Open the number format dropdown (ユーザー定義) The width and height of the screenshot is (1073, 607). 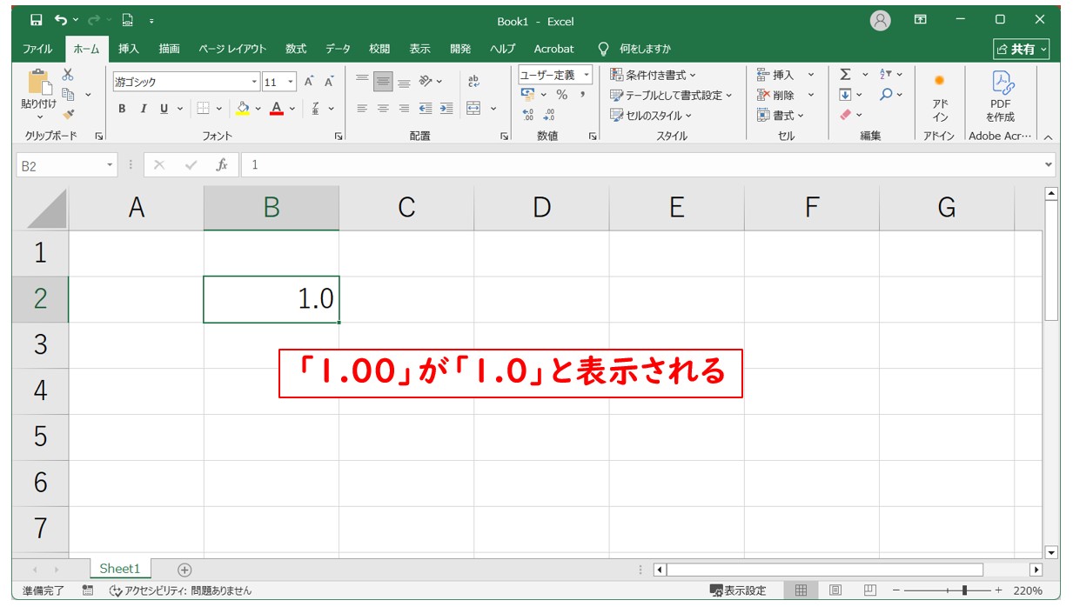point(587,75)
